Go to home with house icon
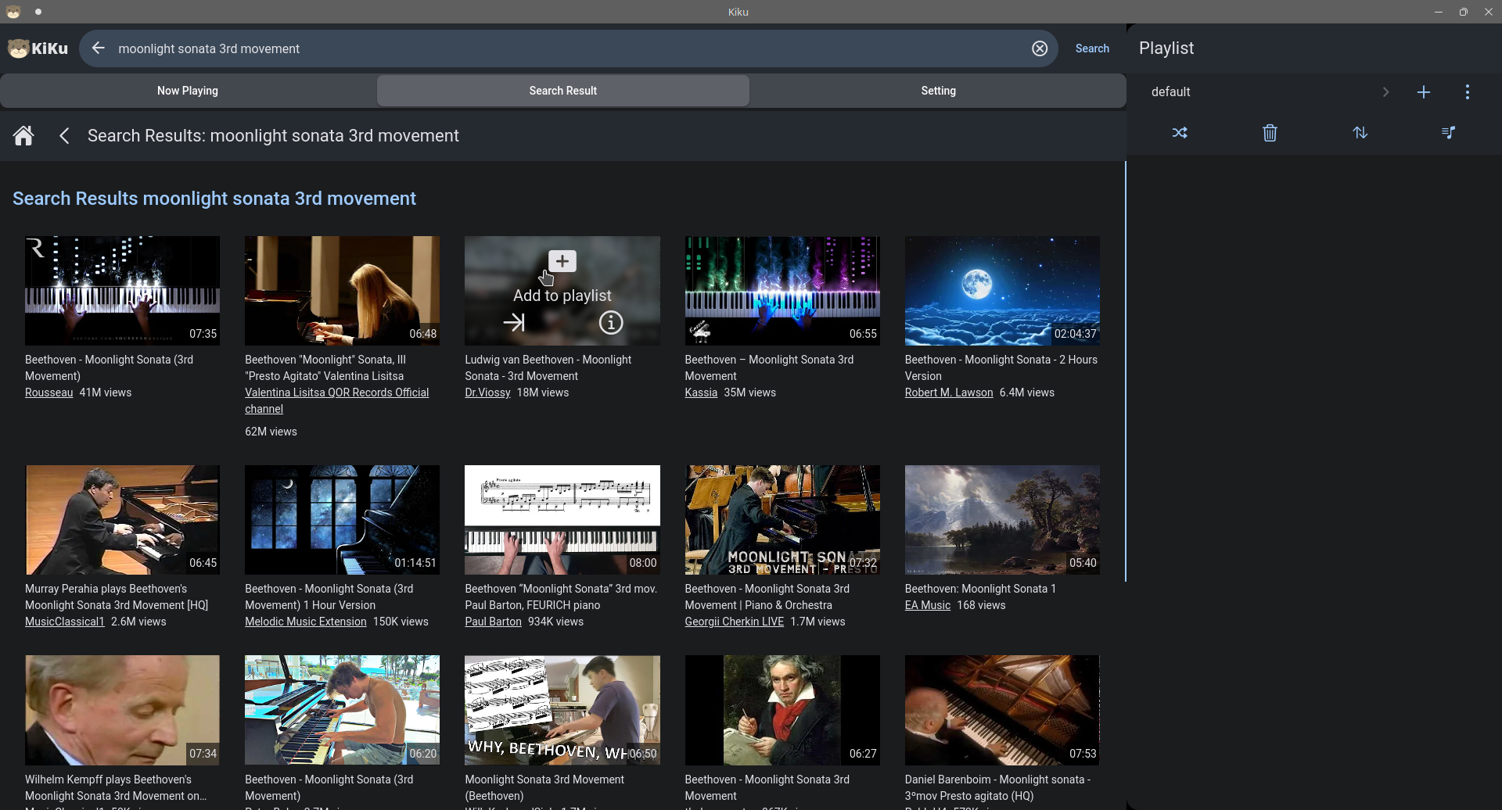Viewport: 1502px width, 810px height. pos(23,136)
